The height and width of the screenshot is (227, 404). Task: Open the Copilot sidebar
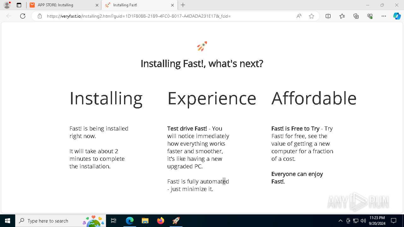click(397, 16)
